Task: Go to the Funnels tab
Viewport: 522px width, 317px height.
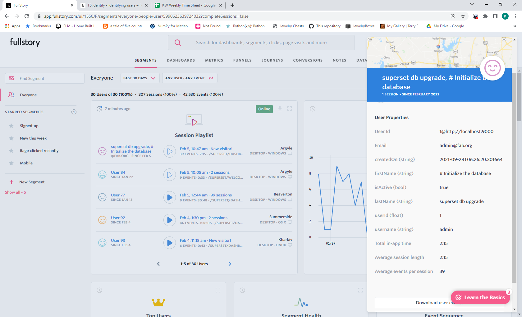Action: click(242, 60)
